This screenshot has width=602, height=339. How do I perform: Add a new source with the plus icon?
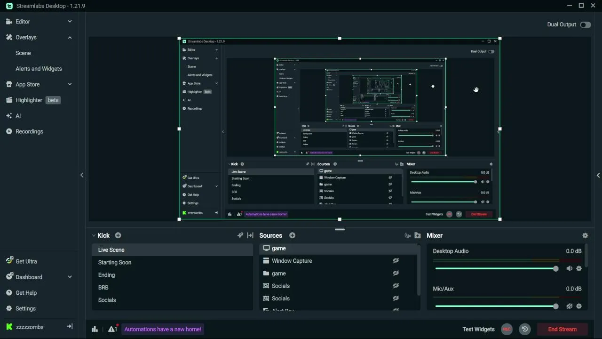tap(292, 235)
